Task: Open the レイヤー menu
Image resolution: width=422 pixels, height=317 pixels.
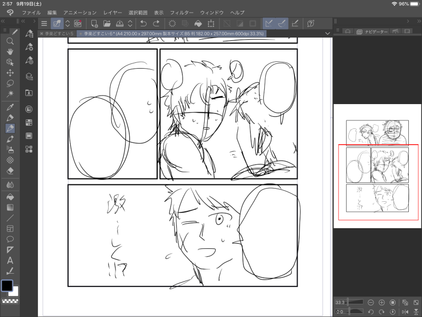Action: coord(112,13)
